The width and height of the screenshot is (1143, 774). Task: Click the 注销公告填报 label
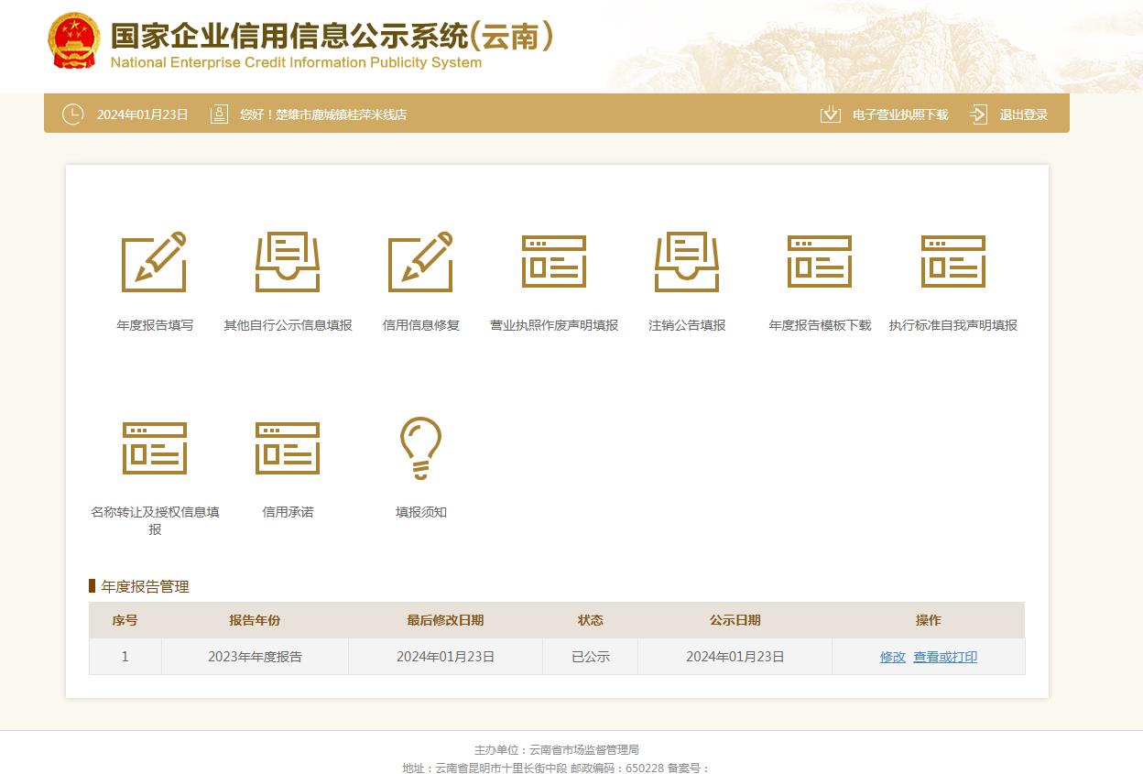[687, 325]
